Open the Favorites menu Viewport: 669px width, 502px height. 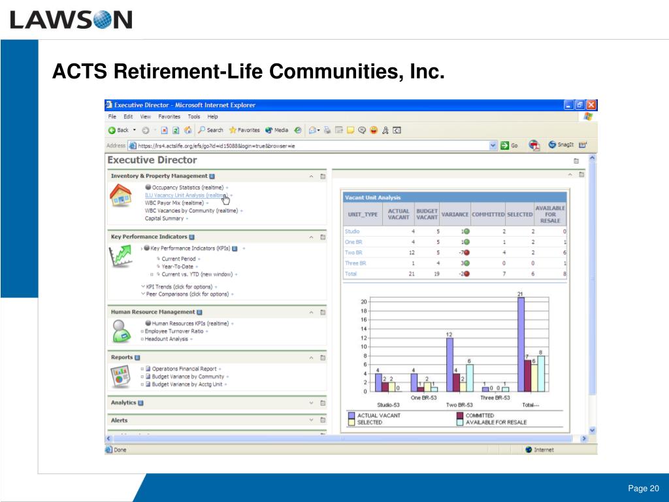coord(169,116)
